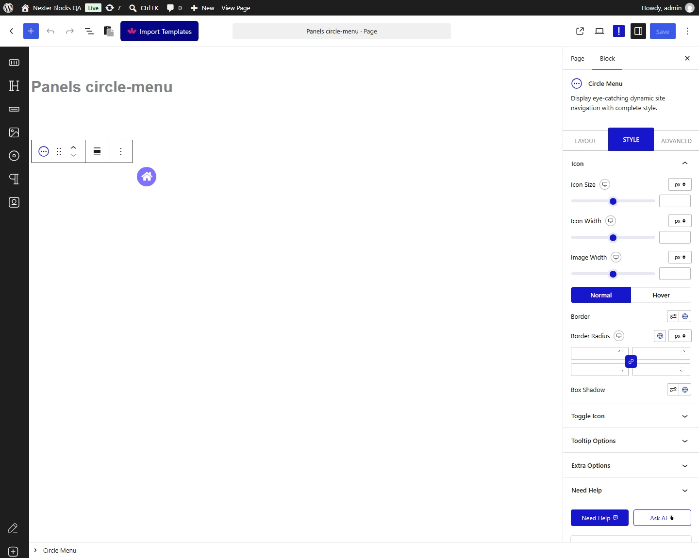699x558 pixels.
Task: Click the WordPress logo in admin bar
Action: [x=8, y=8]
